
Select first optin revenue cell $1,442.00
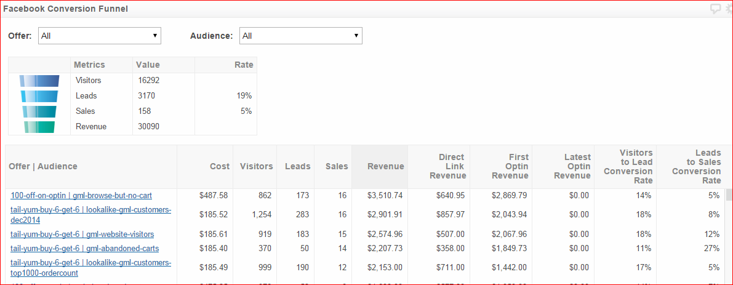(x=509, y=268)
